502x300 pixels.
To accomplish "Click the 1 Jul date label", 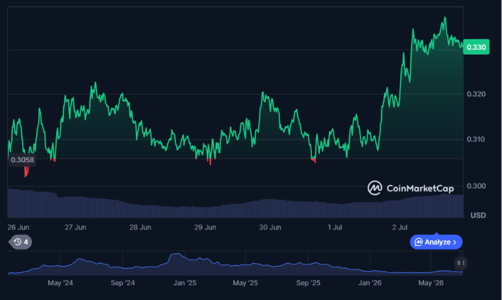I will click(x=335, y=227).
